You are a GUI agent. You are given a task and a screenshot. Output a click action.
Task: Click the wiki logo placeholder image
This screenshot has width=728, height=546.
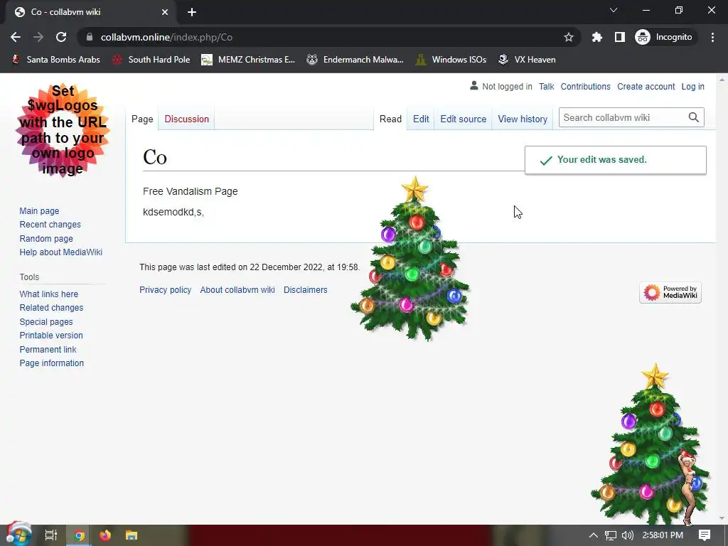click(63, 131)
